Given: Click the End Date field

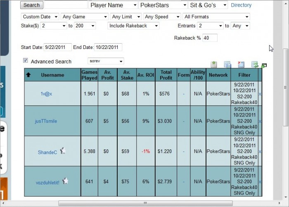Looking at the screenshot, I should (108, 47).
